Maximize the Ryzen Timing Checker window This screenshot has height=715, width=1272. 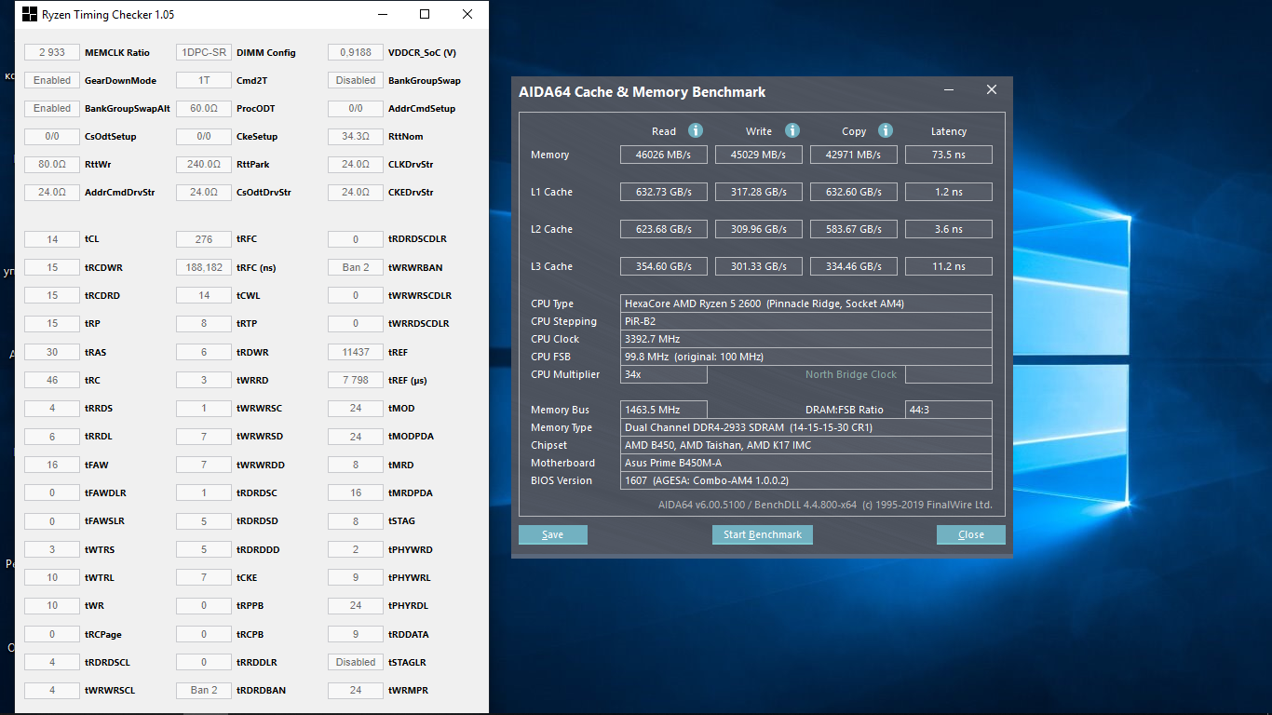(425, 15)
